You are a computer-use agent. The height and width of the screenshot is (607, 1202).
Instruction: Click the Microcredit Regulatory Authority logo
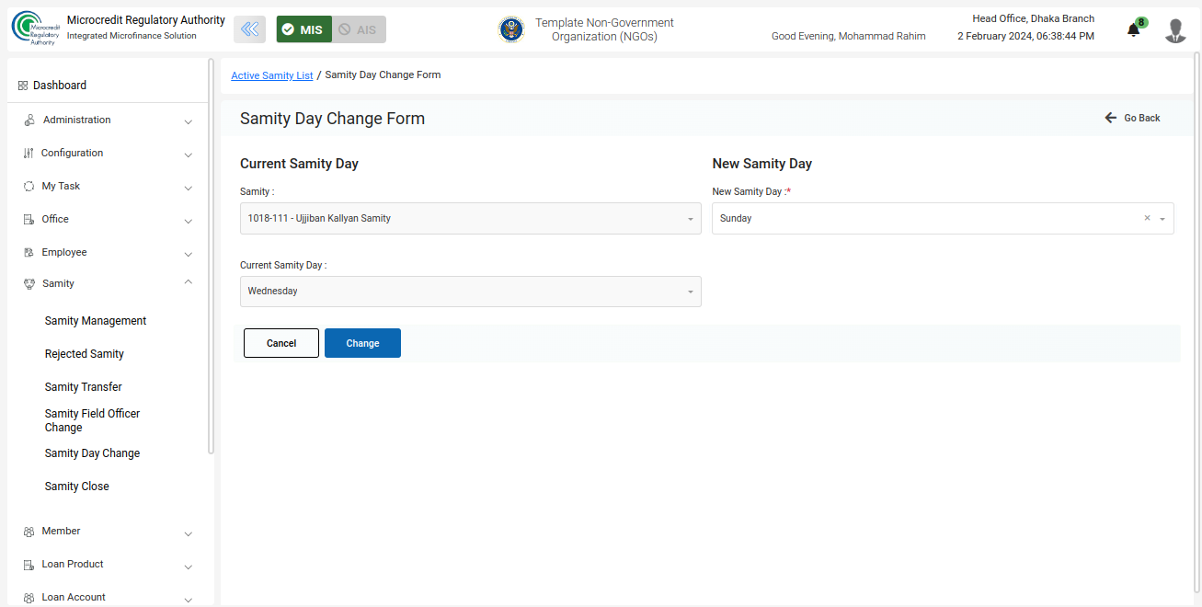click(x=36, y=29)
